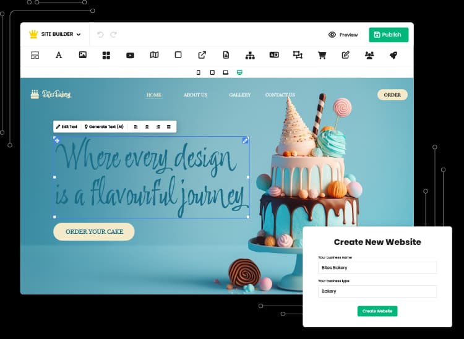Click the 'Create New Website' heading
Viewport: 464px width, 339px height.
coord(377,242)
